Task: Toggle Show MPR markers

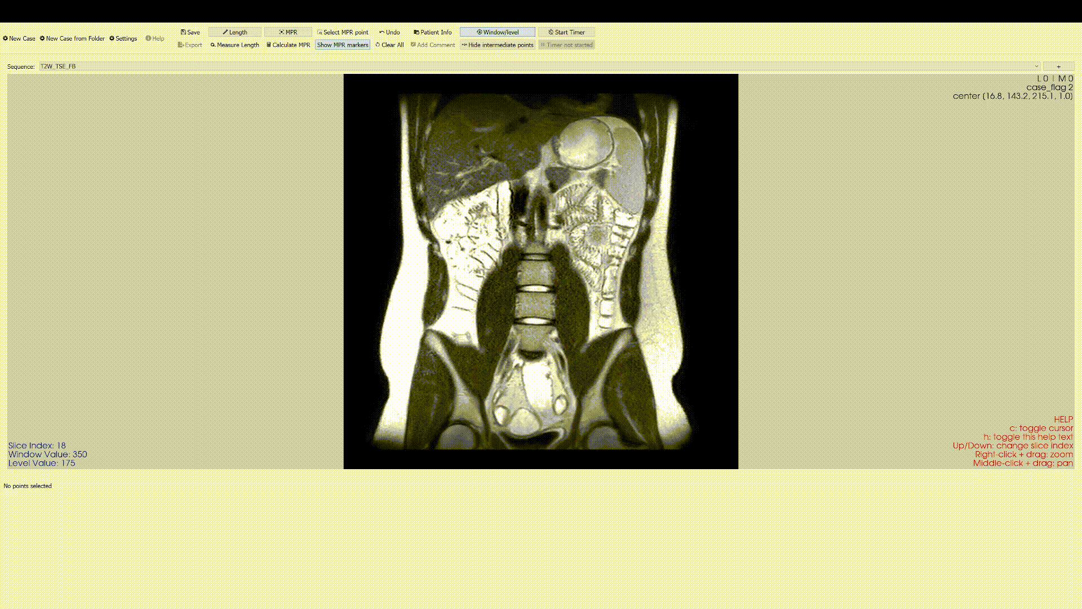Action: 343,45
